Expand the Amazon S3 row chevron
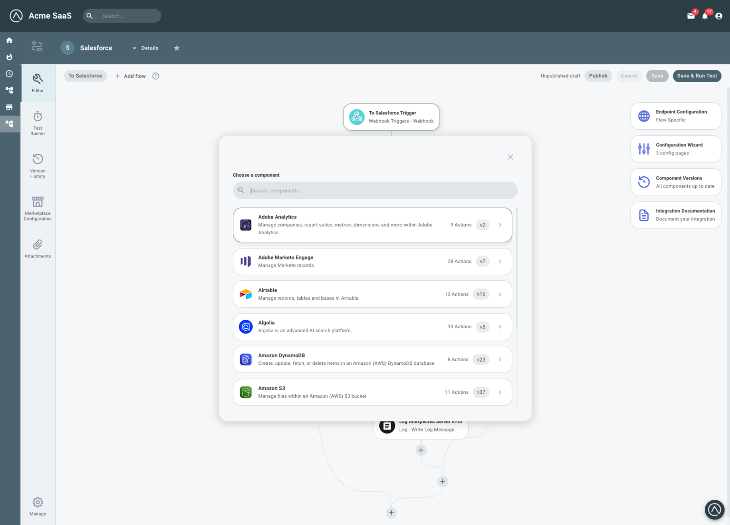 (x=500, y=392)
